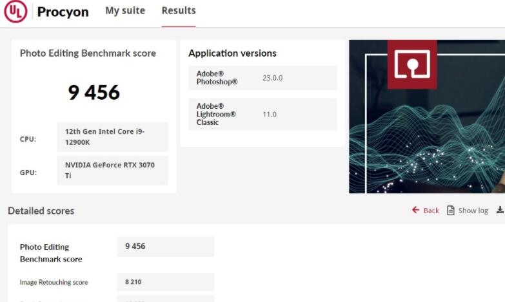Click the download icon beside Show log
Image resolution: width=505 pixels, height=302 pixels.
[x=500, y=210]
